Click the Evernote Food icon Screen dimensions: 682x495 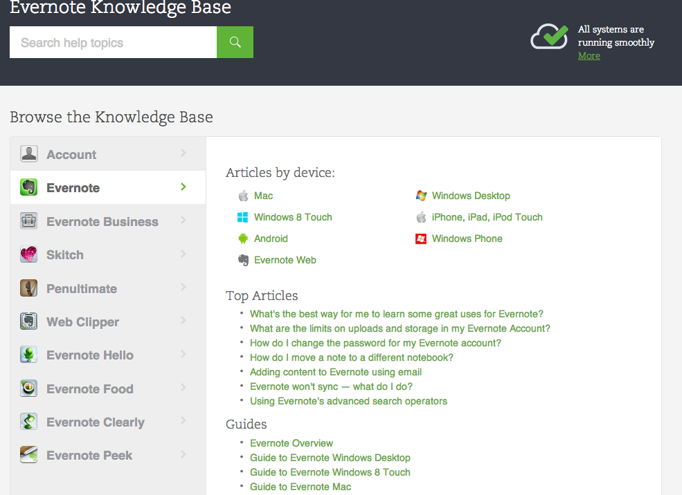28,389
